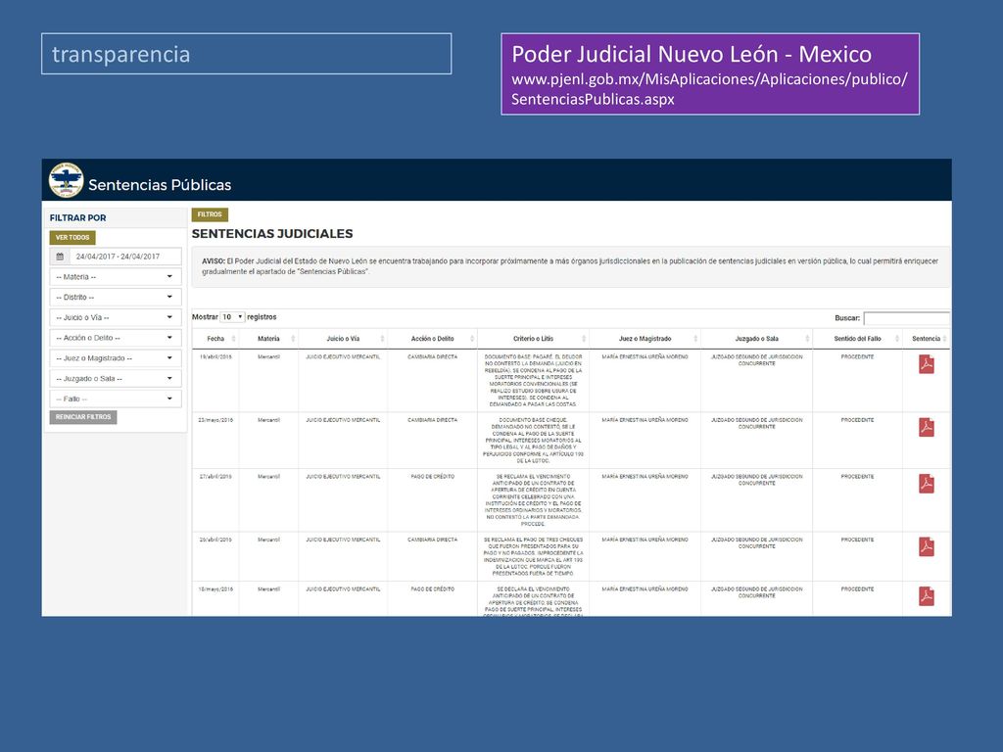The image size is (1003, 752).
Task: Click the calendar icon beside date range
Action: [60, 257]
